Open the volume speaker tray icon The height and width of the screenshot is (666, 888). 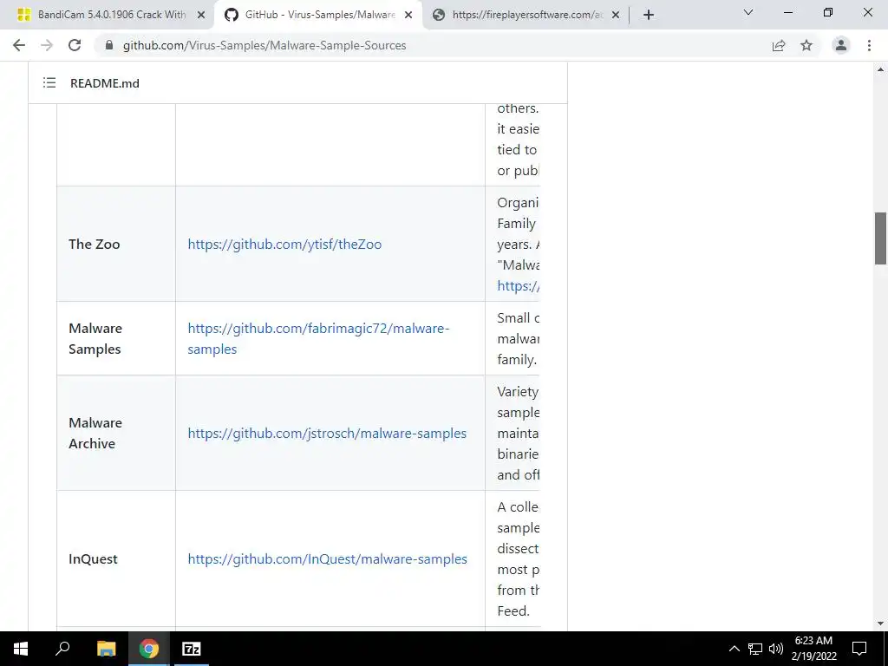pyautogui.click(x=776, y=649)
